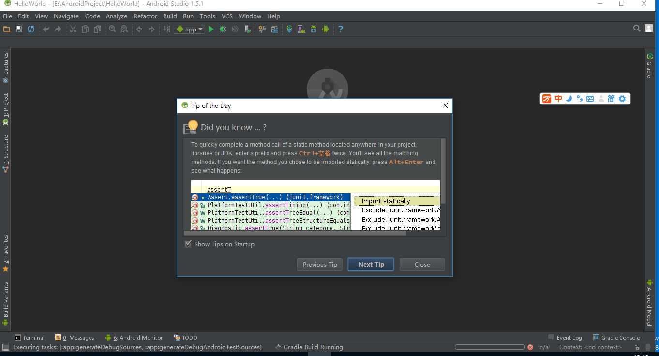Click the IME settings gear icon
The image size is (659, 356).
622,99
